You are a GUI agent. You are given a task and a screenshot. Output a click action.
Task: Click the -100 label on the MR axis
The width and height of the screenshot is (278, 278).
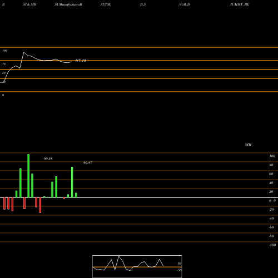pyautogui.click(x=272, y=245)
